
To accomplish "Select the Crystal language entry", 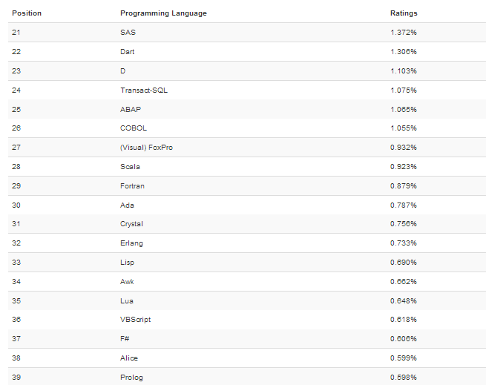I will point(131,224).
